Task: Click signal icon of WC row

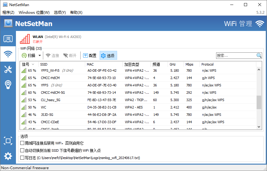Action: coord(24,107)
